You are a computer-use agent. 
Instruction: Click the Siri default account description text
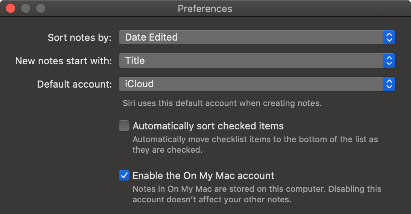tap(222, 103)
